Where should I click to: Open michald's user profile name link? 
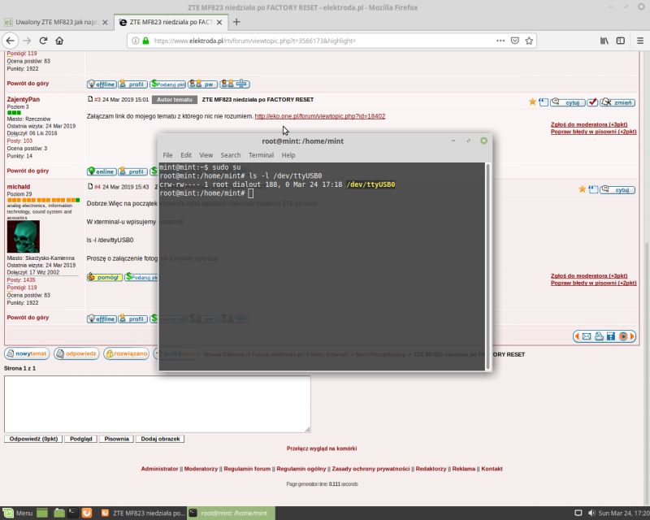(x=18, y=187)
